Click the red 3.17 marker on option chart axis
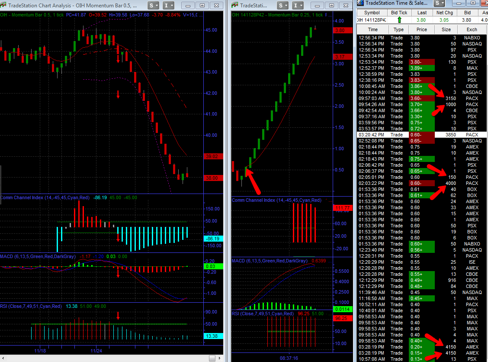 pyautogui.click(x=343, y=57)
